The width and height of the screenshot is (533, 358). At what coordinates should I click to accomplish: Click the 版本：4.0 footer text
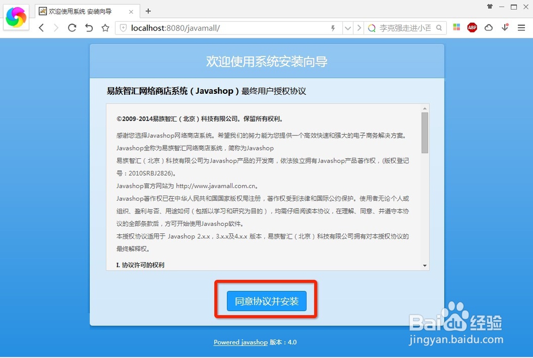[x=283, y=343]
